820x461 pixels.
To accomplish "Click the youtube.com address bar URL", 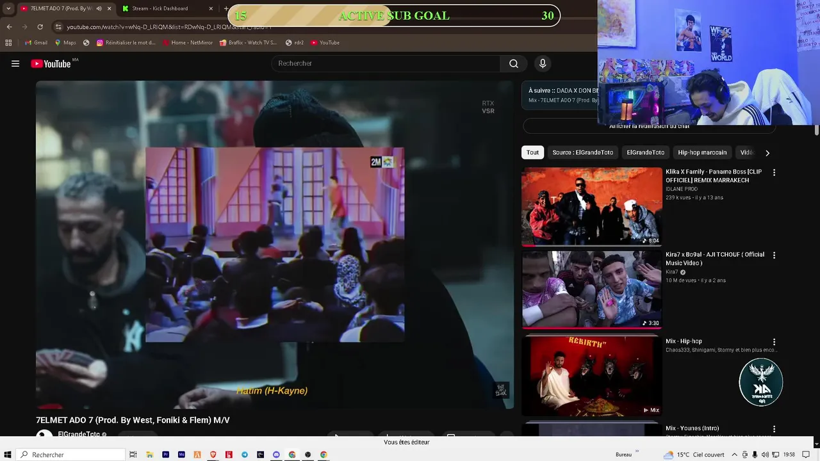I will pos(169,27).
